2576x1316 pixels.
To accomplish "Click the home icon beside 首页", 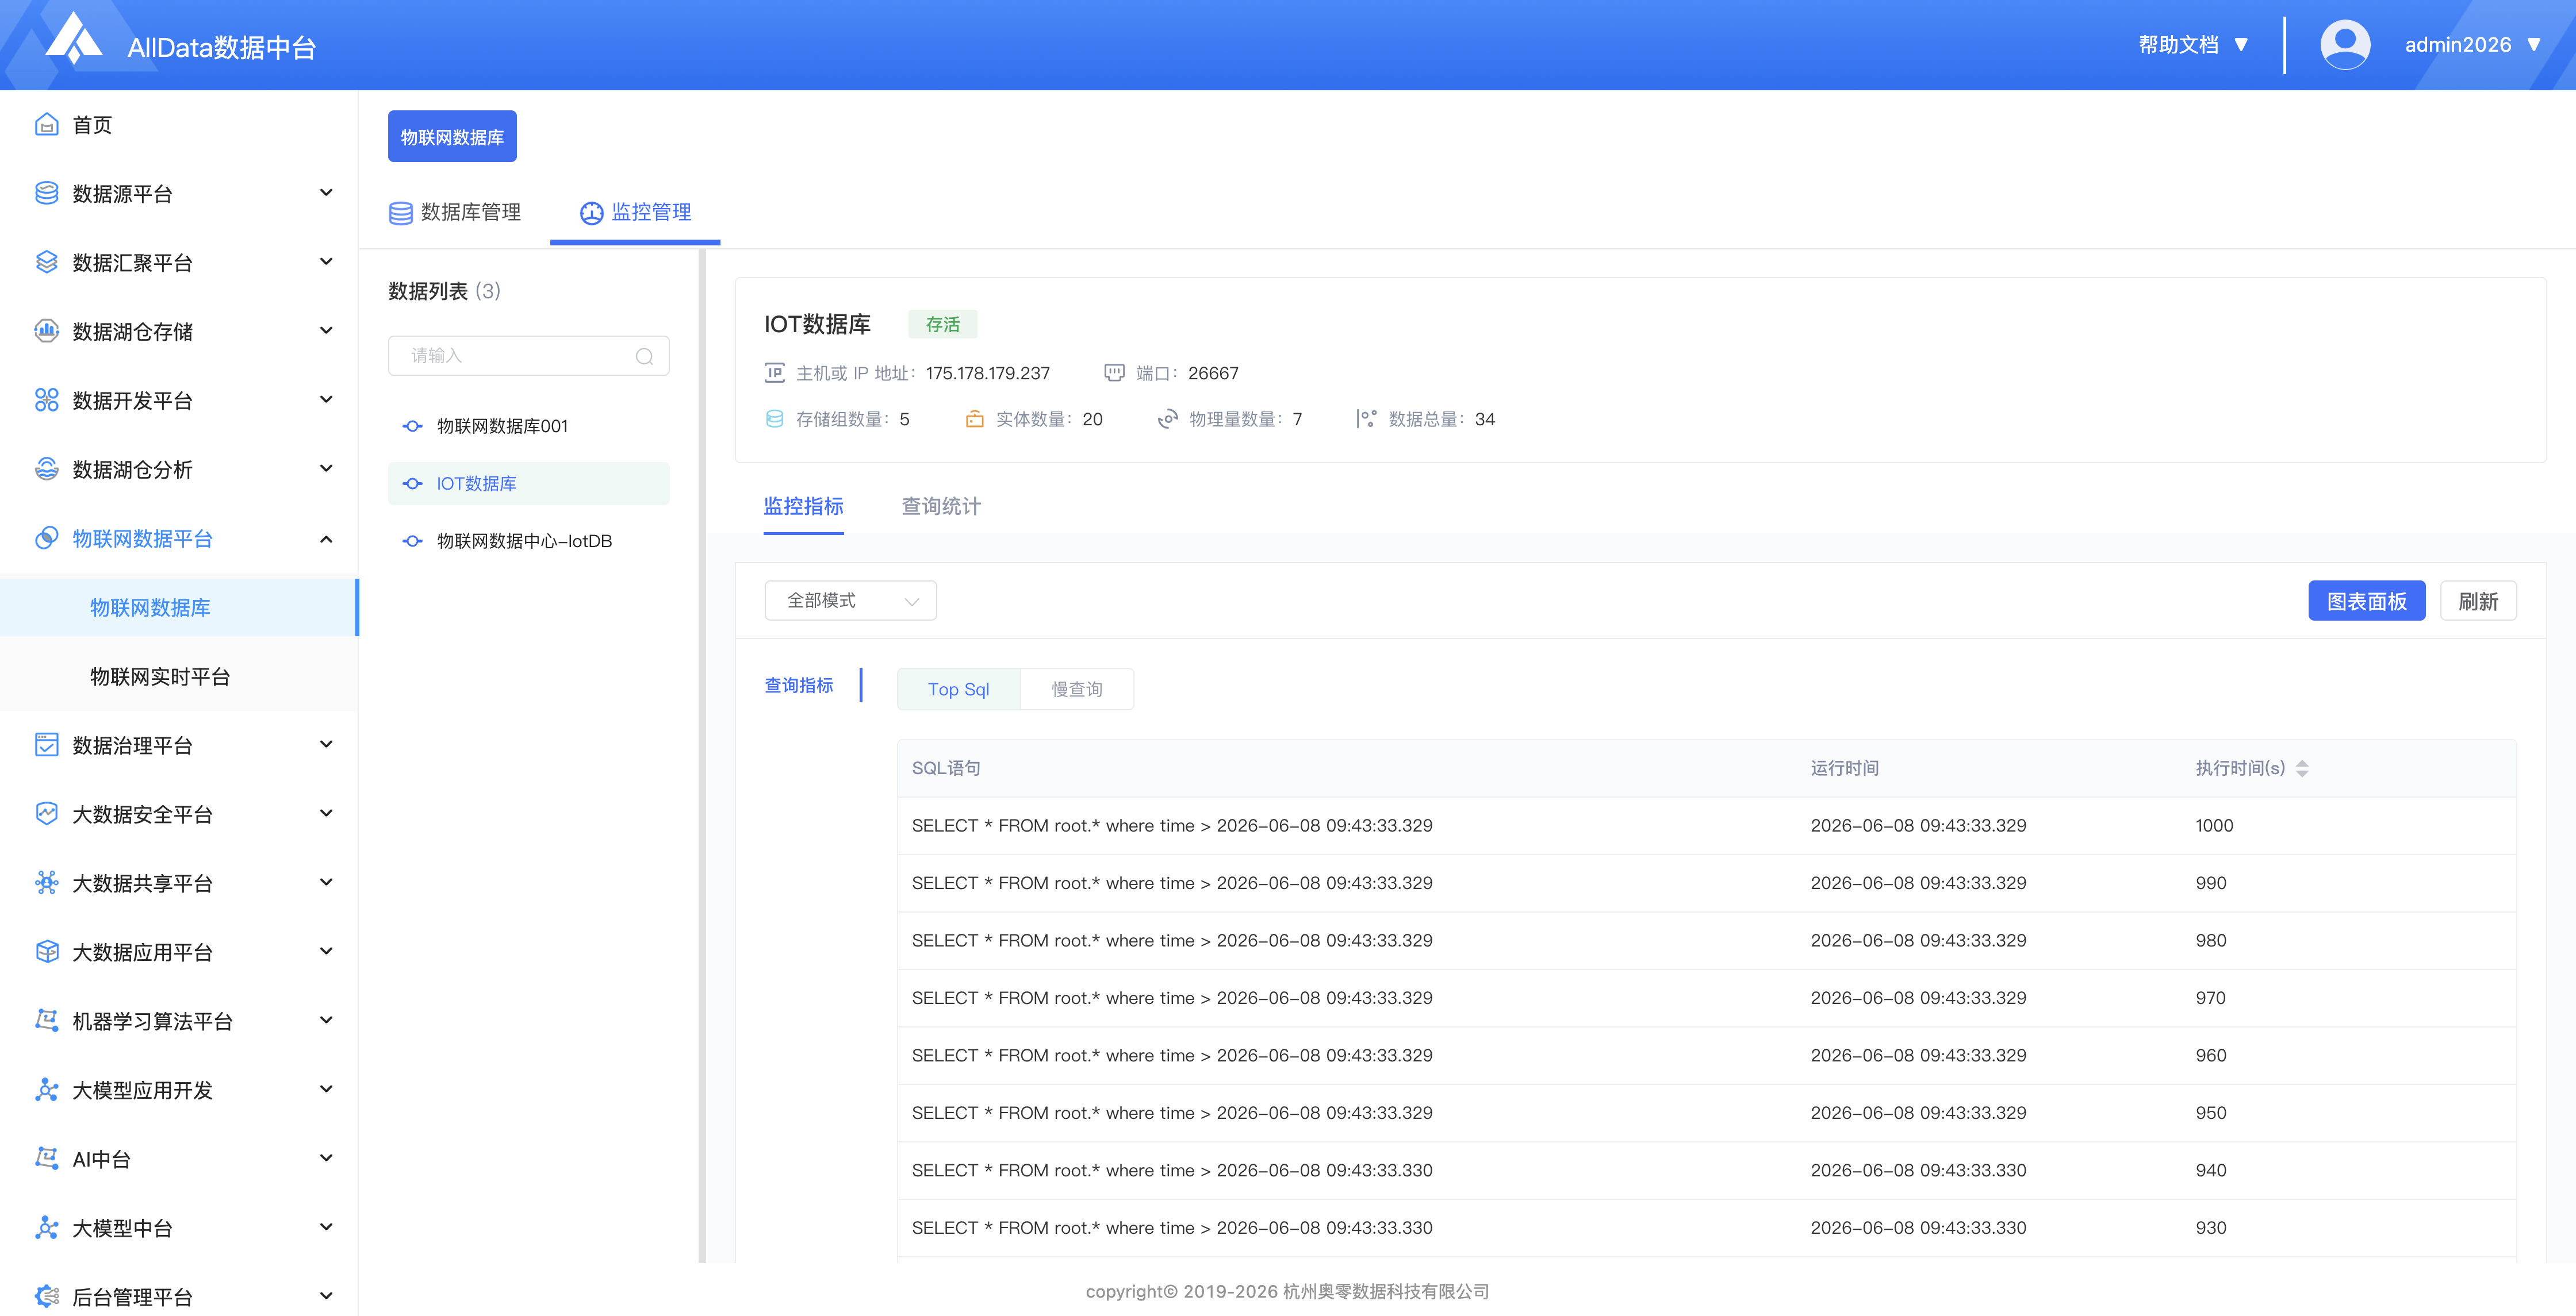I will (46, 125).
